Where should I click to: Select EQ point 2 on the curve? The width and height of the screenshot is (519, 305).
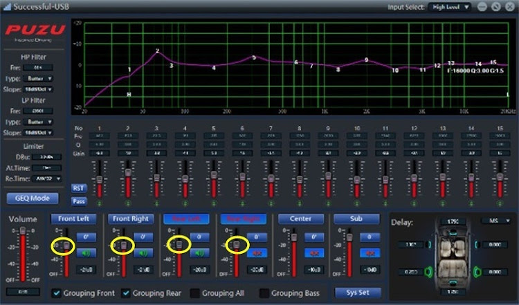[158, 51]
